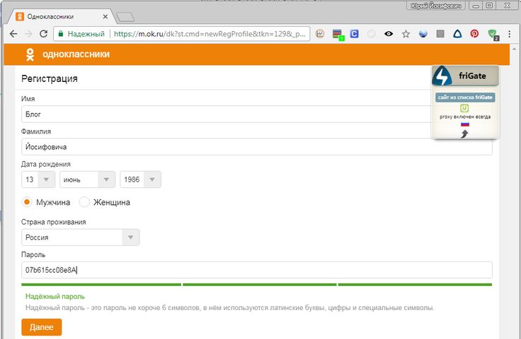The image size is (521, 339).
Task: Click the Далее button
Action: (x=42, y=327)
